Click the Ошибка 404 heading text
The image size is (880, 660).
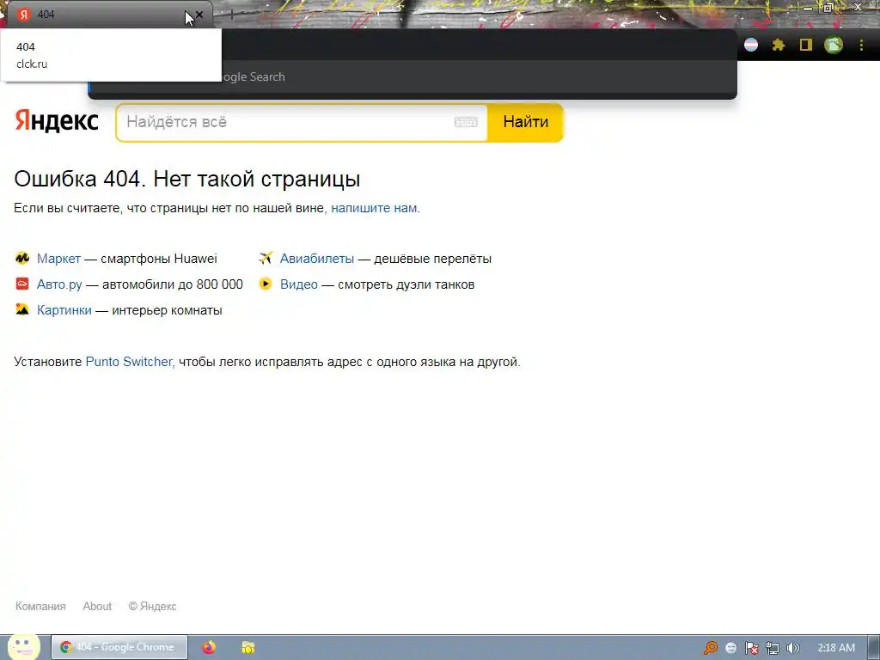click(x=186, y=179)
